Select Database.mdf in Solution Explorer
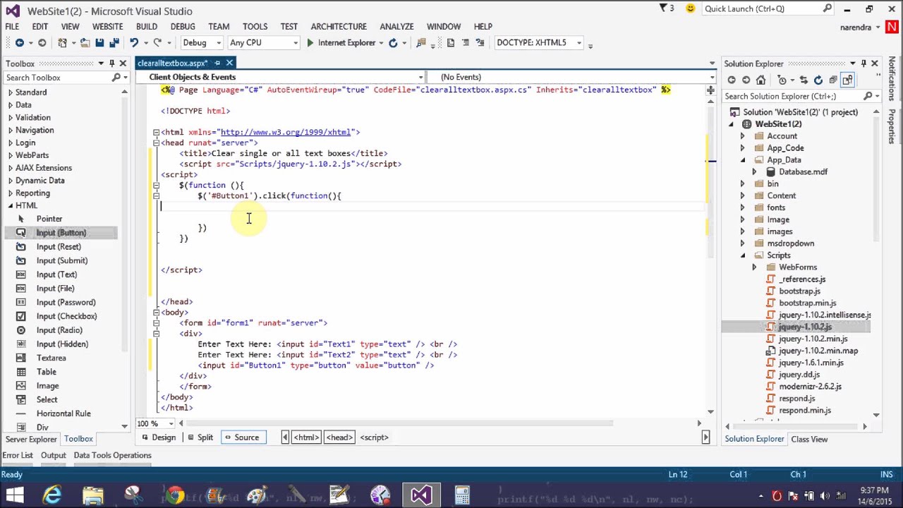The image size is (903, 508). pyautogui.click(x=803, y=171)
